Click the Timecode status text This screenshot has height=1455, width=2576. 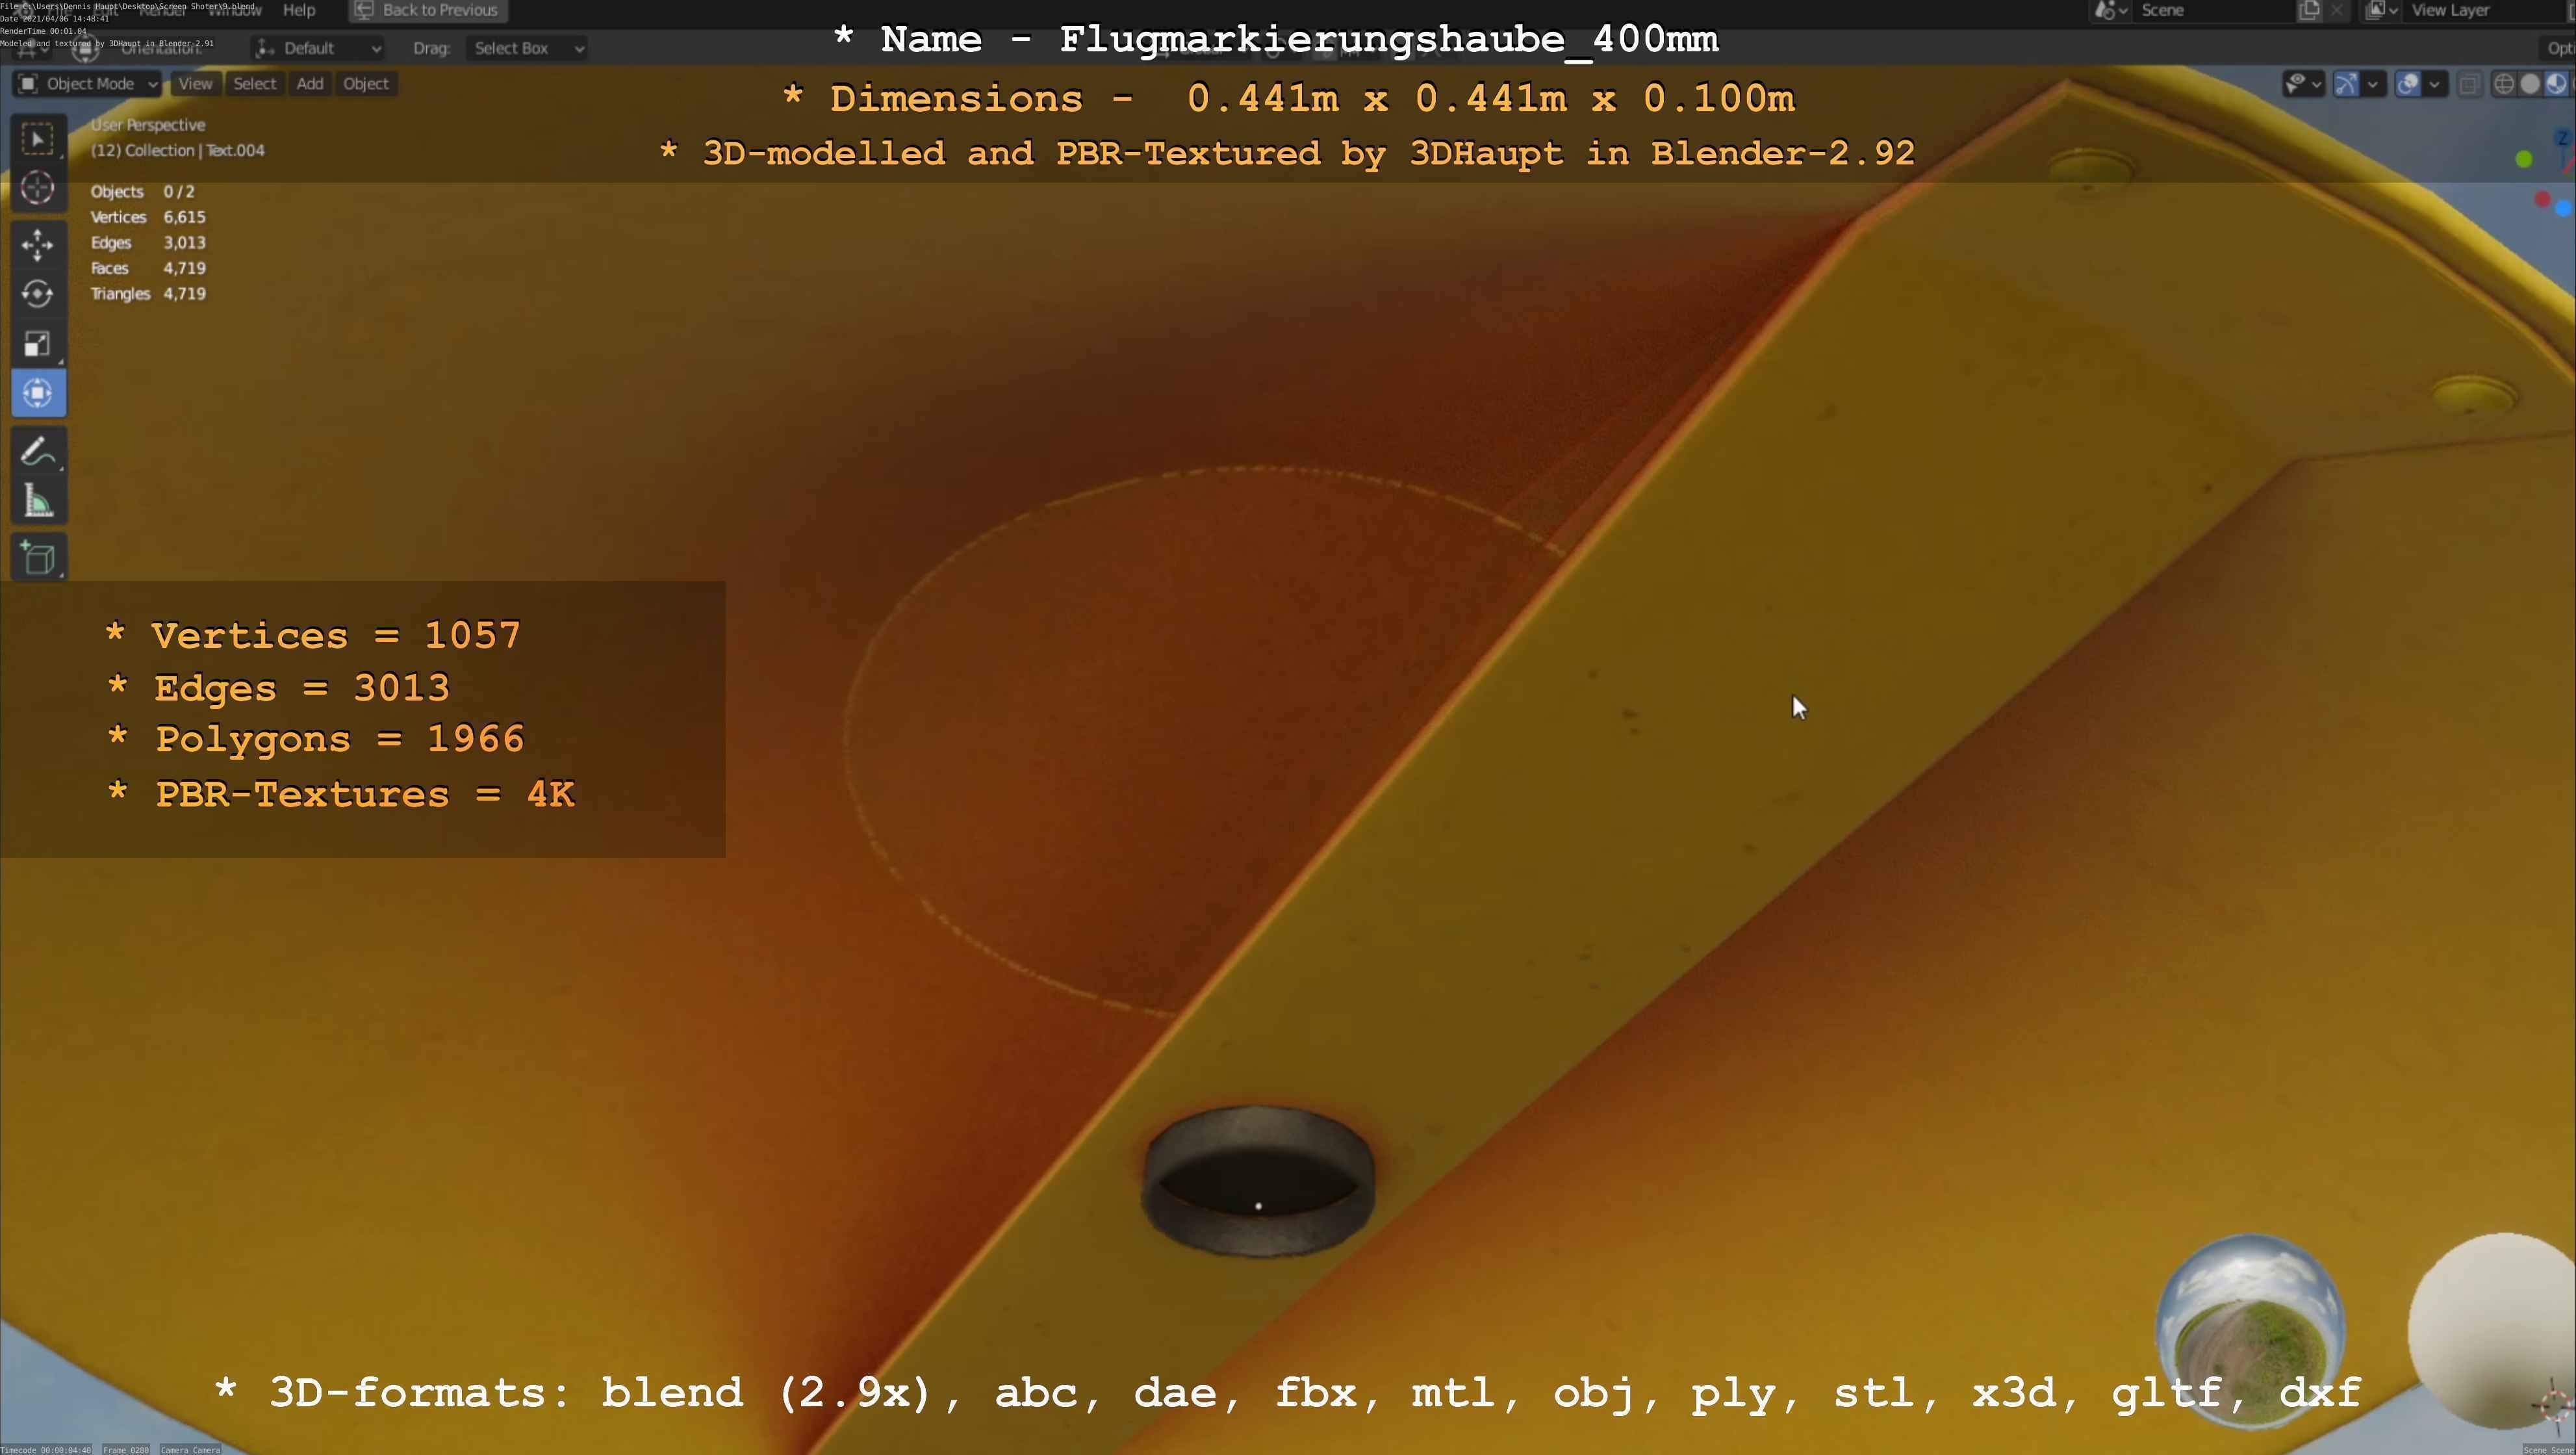[46, 1449]
